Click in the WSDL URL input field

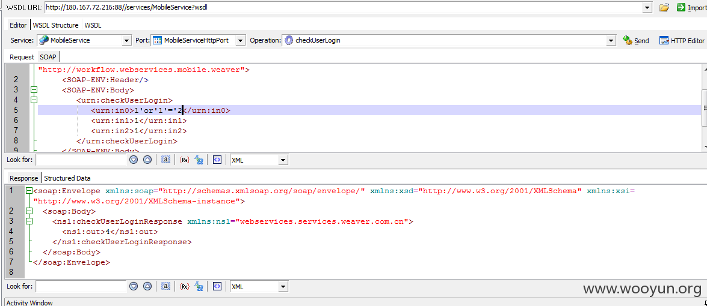(x=344, y=8)
